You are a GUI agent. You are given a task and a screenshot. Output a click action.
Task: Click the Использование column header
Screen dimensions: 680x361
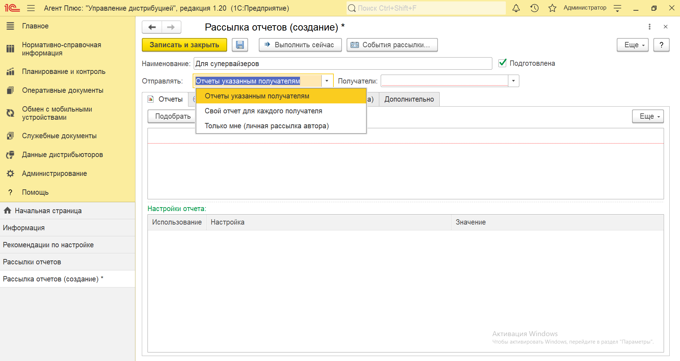tap(177, 222)
